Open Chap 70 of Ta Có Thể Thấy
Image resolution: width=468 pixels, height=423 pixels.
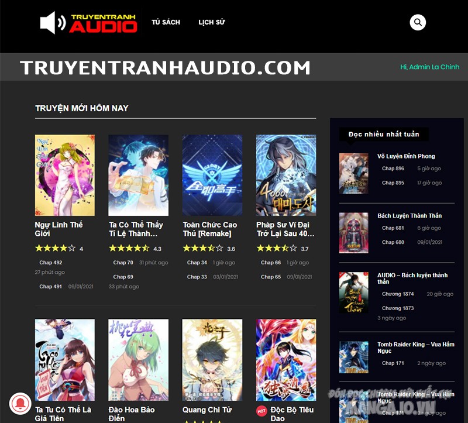click(x=123, y=263)
